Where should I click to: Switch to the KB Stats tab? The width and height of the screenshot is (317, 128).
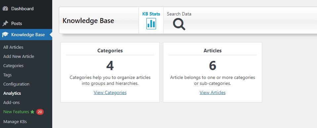click(x=151, y=20)
